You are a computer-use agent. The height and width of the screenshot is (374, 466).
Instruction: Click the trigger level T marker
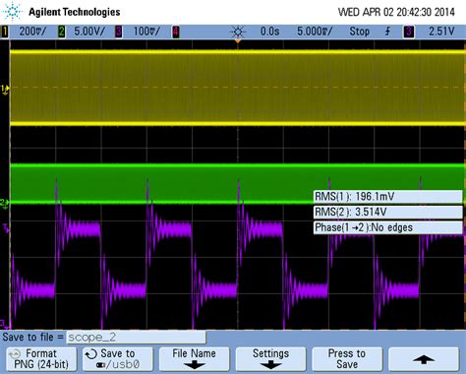point(6,227)
